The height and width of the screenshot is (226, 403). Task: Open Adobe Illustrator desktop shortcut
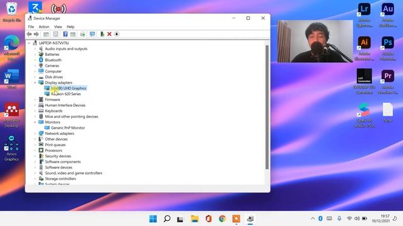(x=364, y=48)
